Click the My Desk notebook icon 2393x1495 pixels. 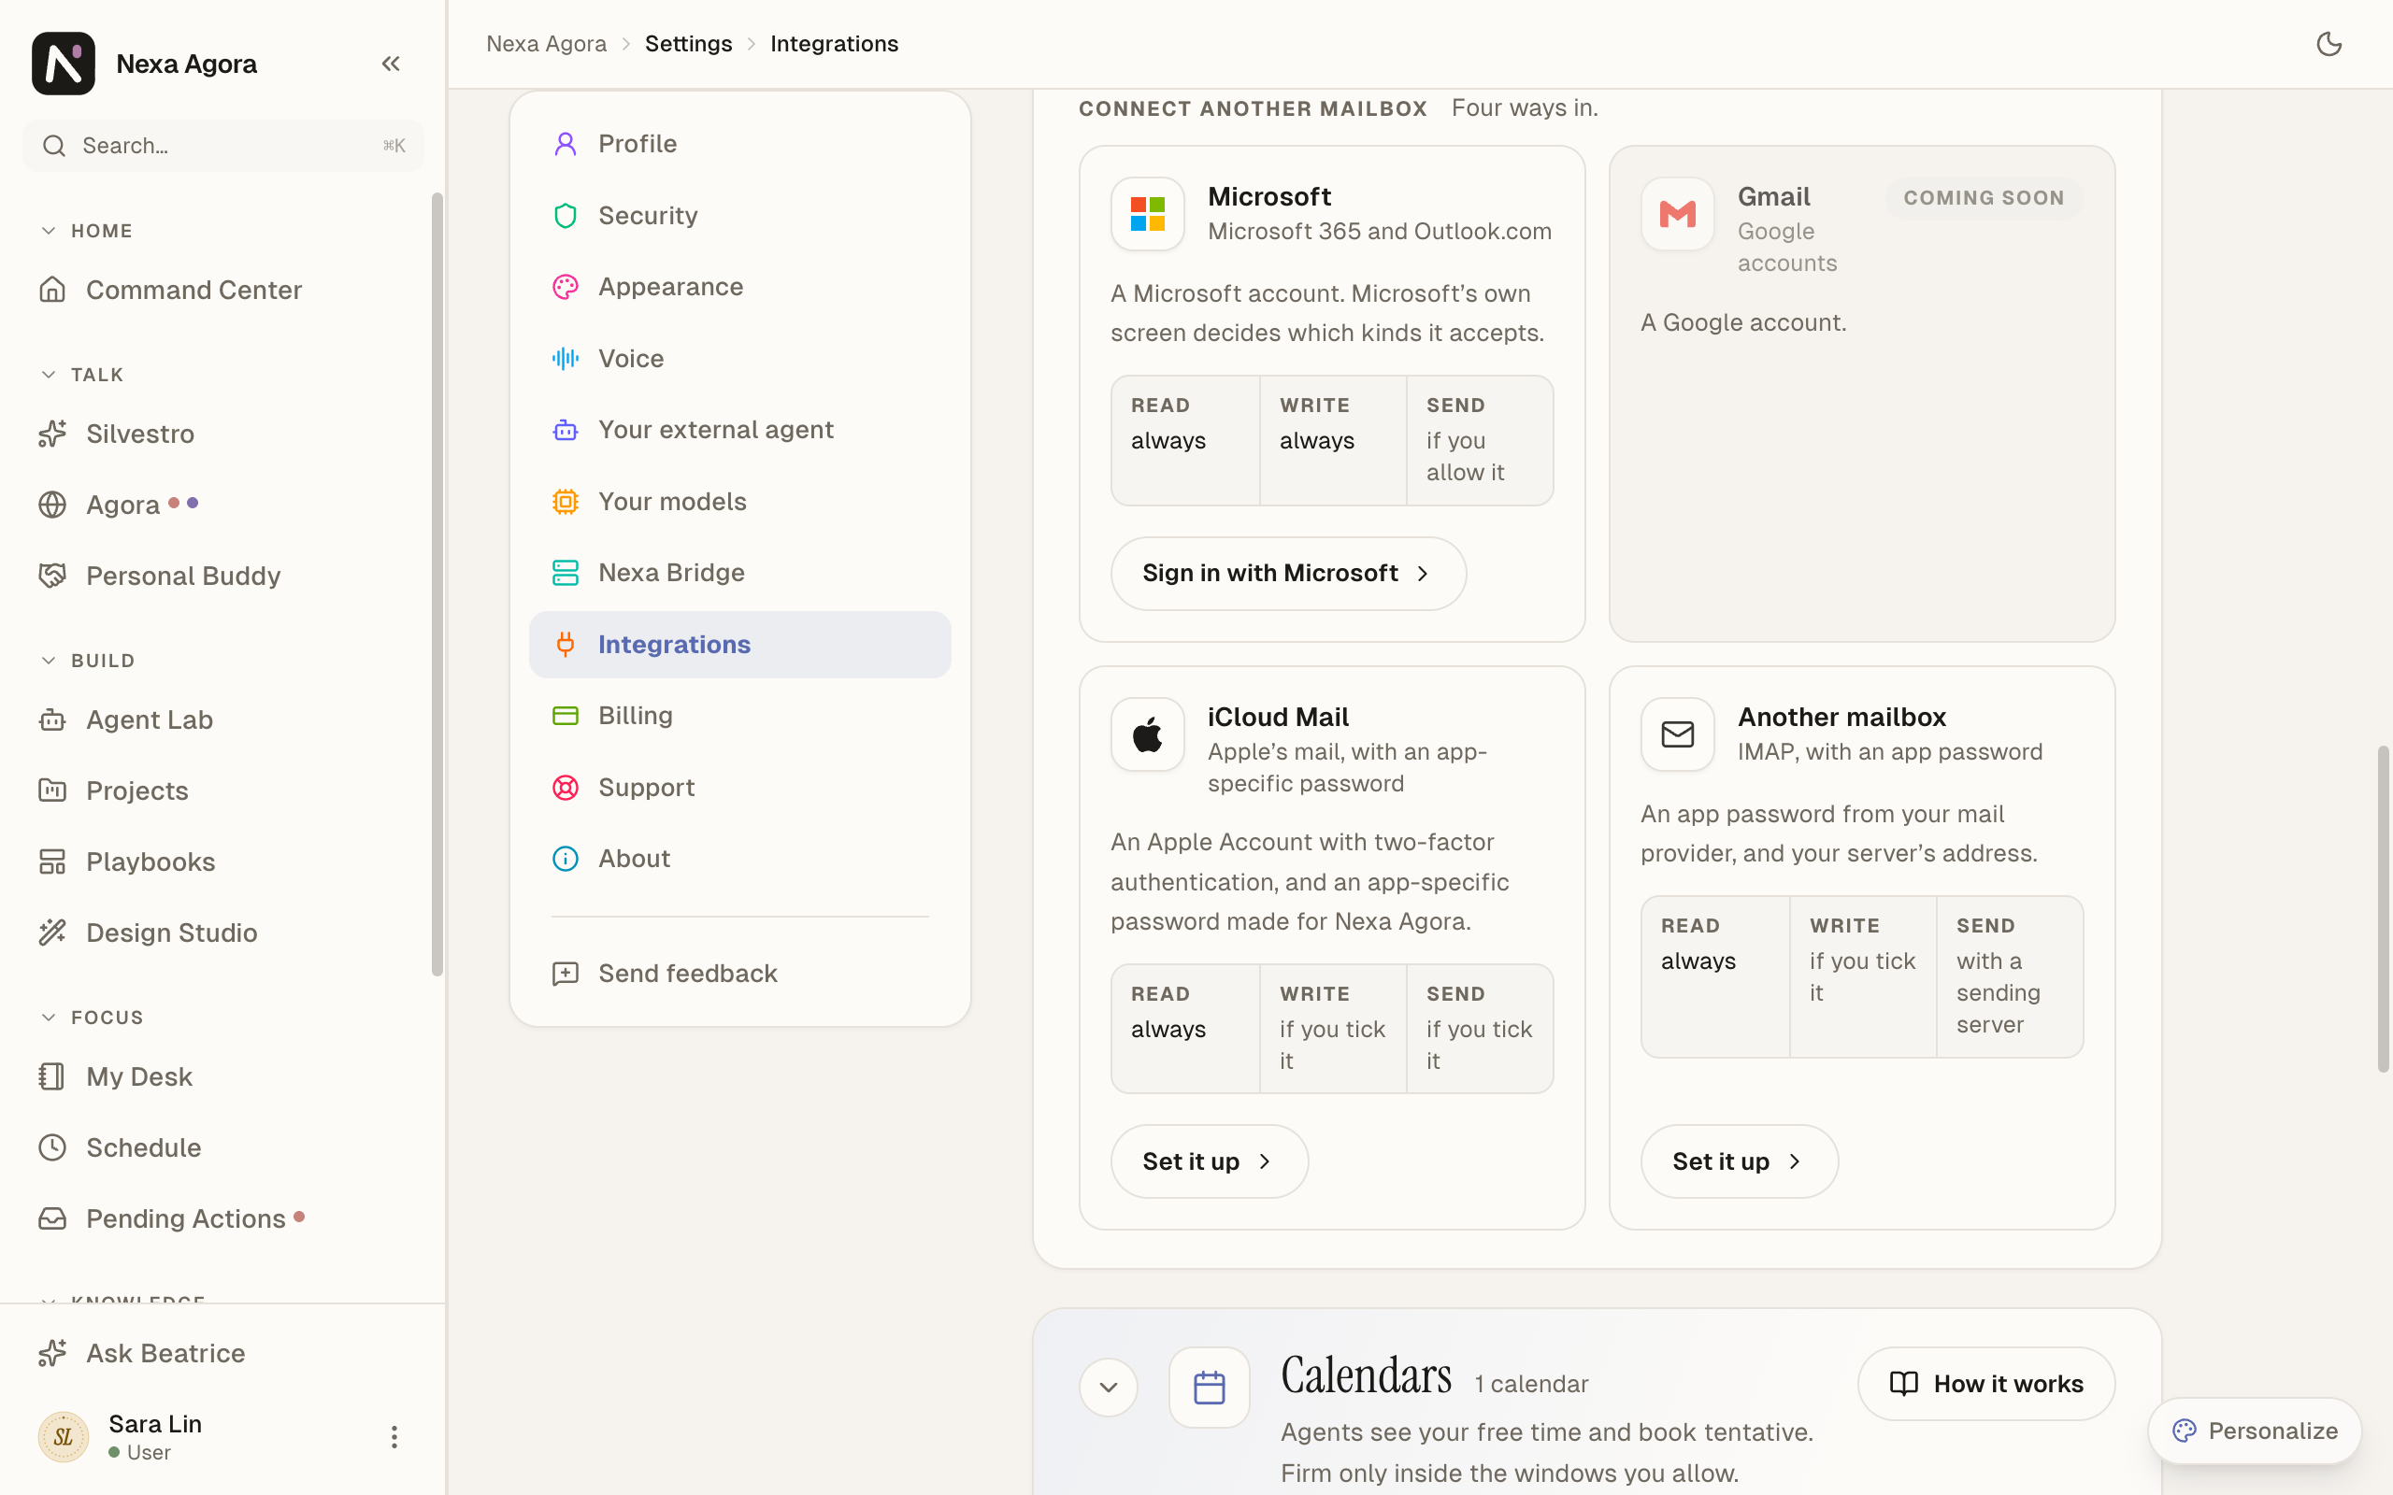pyautogui.click(x=52, y=1075)
